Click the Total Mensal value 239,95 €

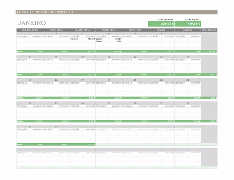tap(161, 24)
